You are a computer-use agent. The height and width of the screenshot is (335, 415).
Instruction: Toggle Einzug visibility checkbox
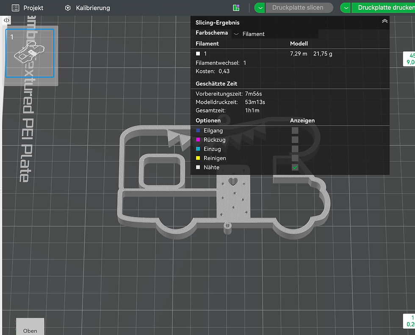pos(295,149)
